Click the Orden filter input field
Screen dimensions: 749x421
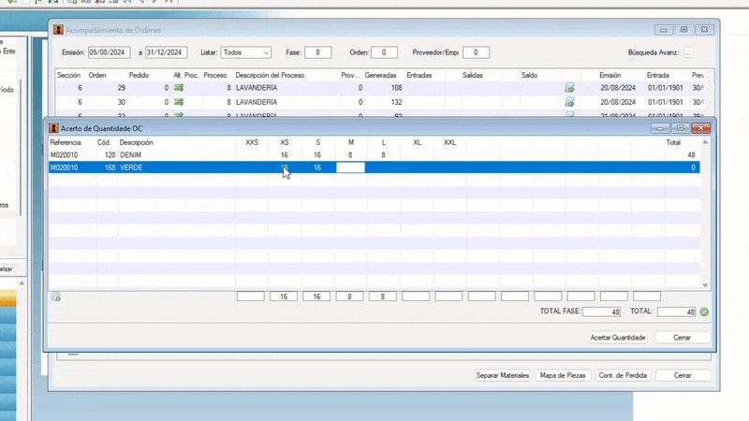(x=384, y=52)
